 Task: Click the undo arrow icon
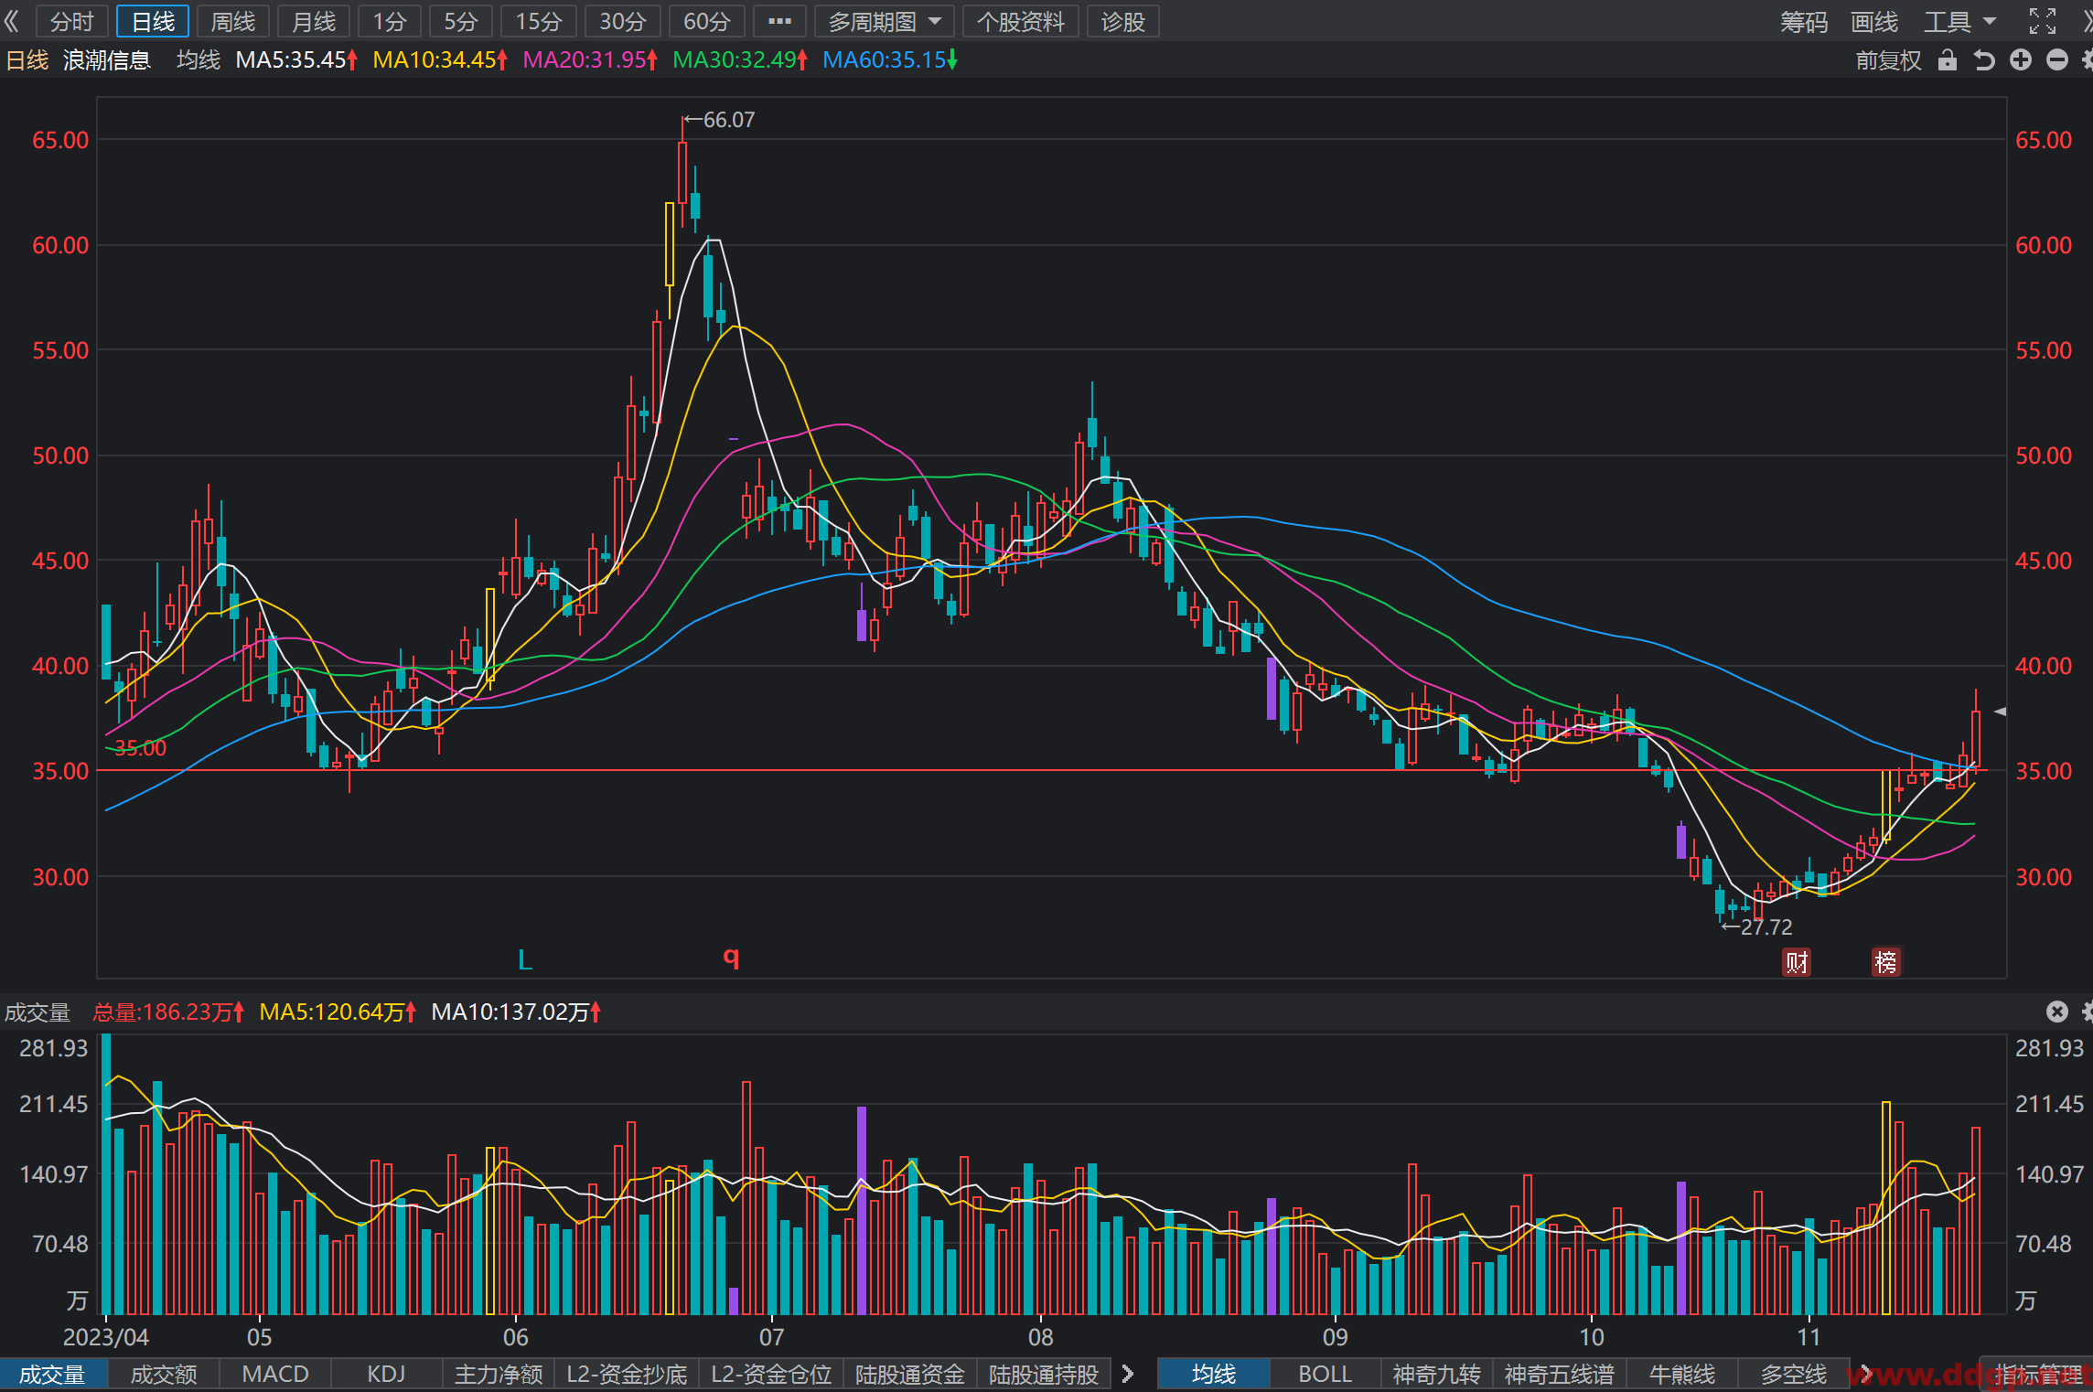click(1984, 60)
